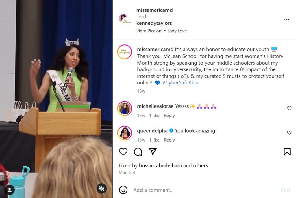Open Piero Piccioni Lady Love audio link
The height and width of the screenshot is (198, 296).
tap(162, 31)
